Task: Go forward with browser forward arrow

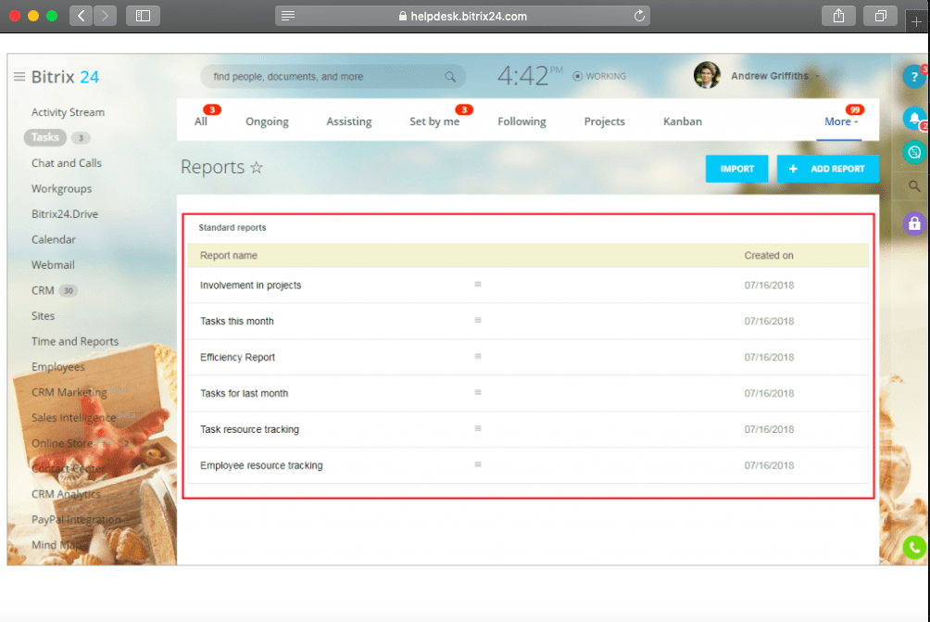Action: [x=105, y=16]
